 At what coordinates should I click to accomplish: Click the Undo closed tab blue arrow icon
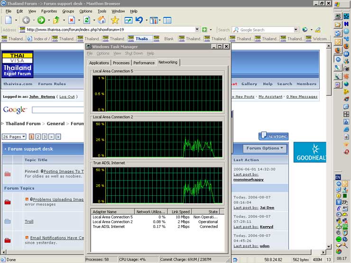(x=139, y=20)
